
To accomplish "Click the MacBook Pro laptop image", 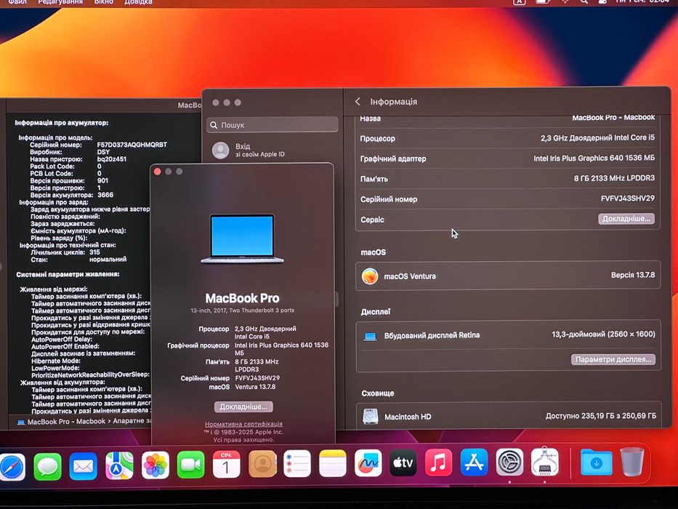I will pyautogui.click(x=242, y=239).
